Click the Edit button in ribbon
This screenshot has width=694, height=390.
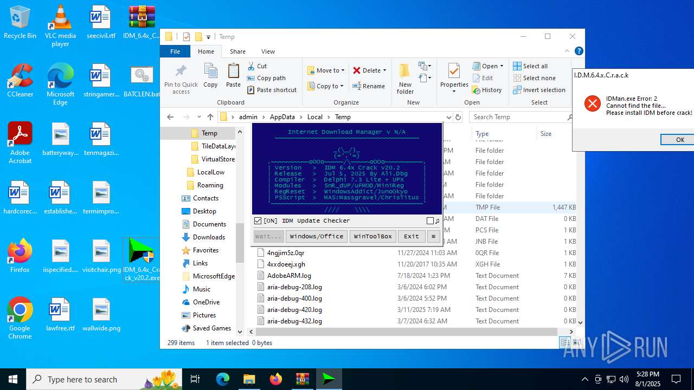pos(483,78)
